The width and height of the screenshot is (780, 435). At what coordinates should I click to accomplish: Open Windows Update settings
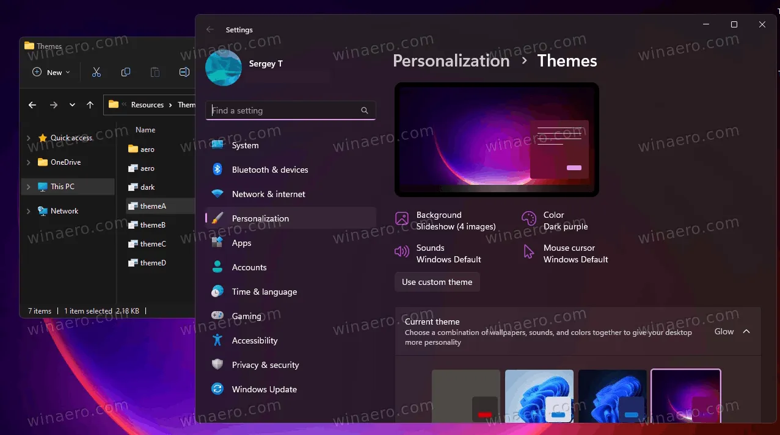(x=291, y=389)
